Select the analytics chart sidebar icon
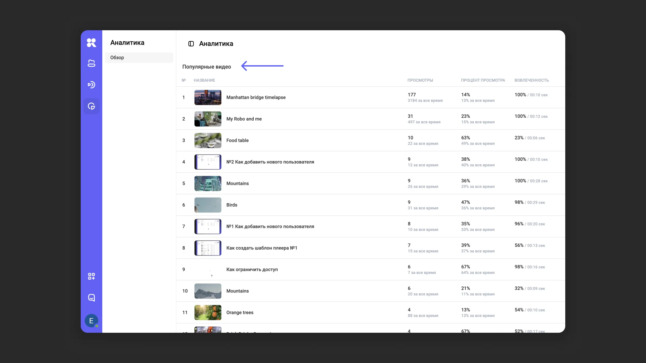The height and width of the screenshot is (363, 646). 91,106
